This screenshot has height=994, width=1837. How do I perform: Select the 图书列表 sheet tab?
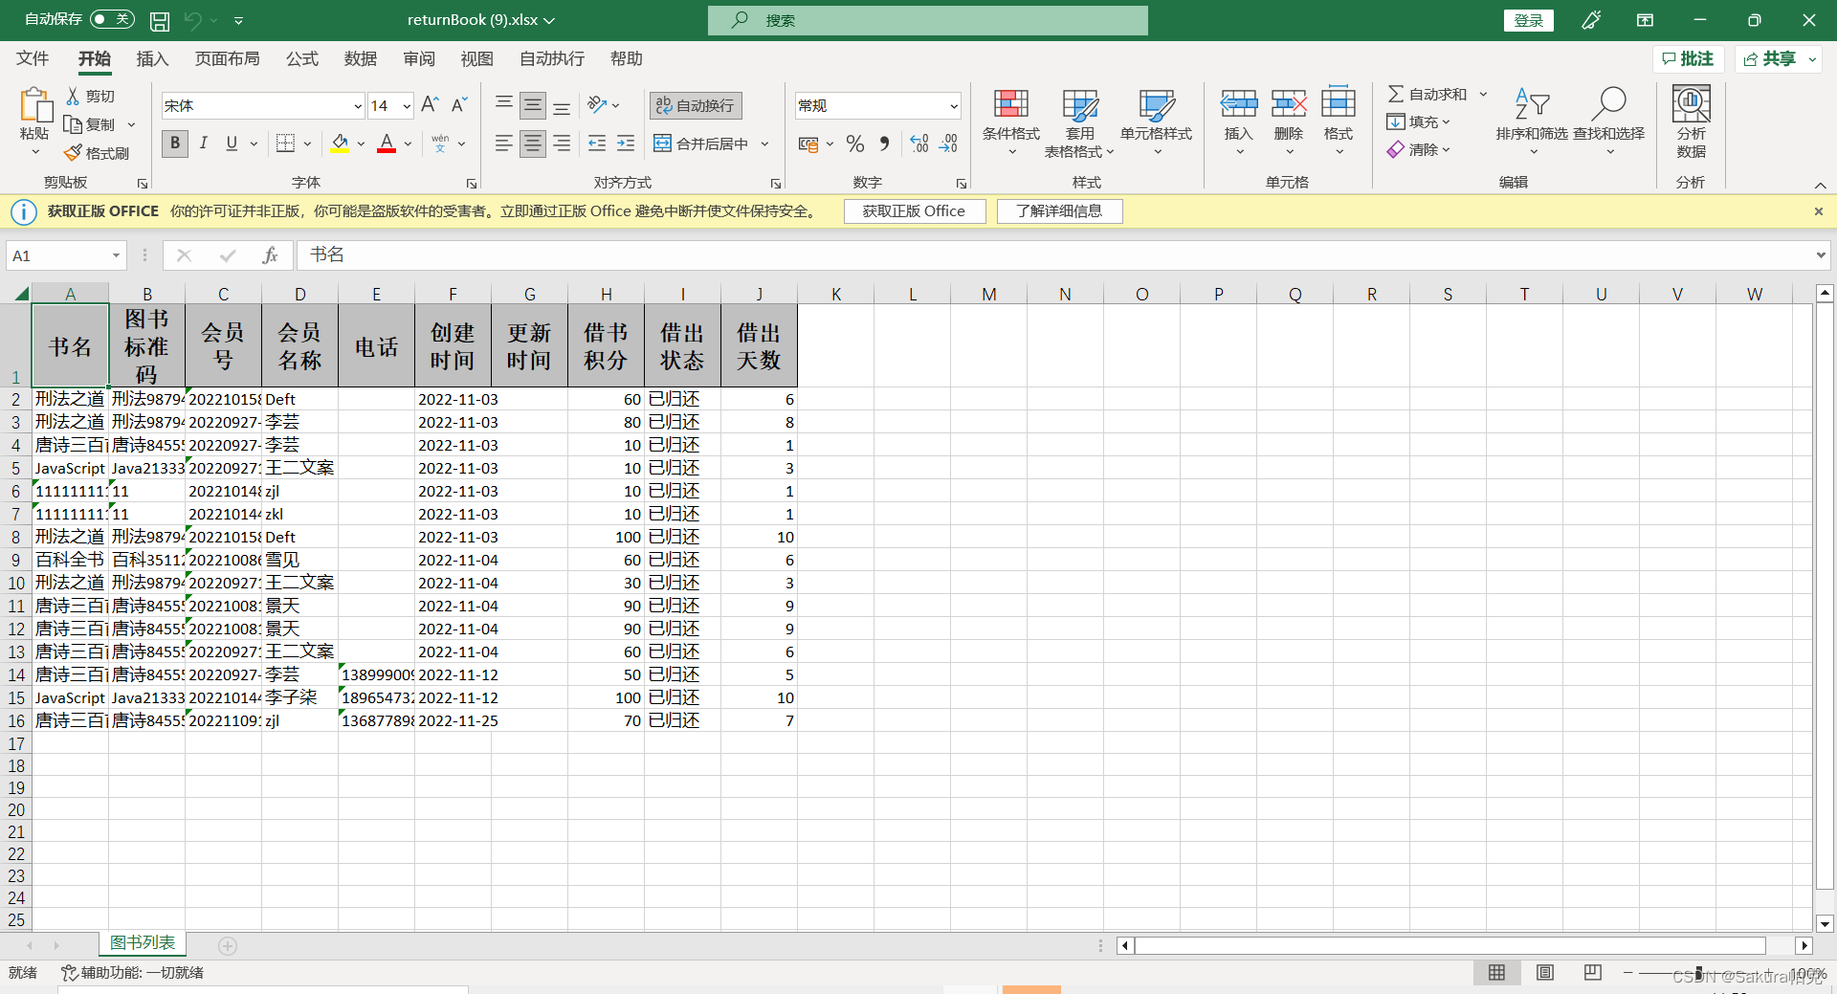[x=142, y=942]
